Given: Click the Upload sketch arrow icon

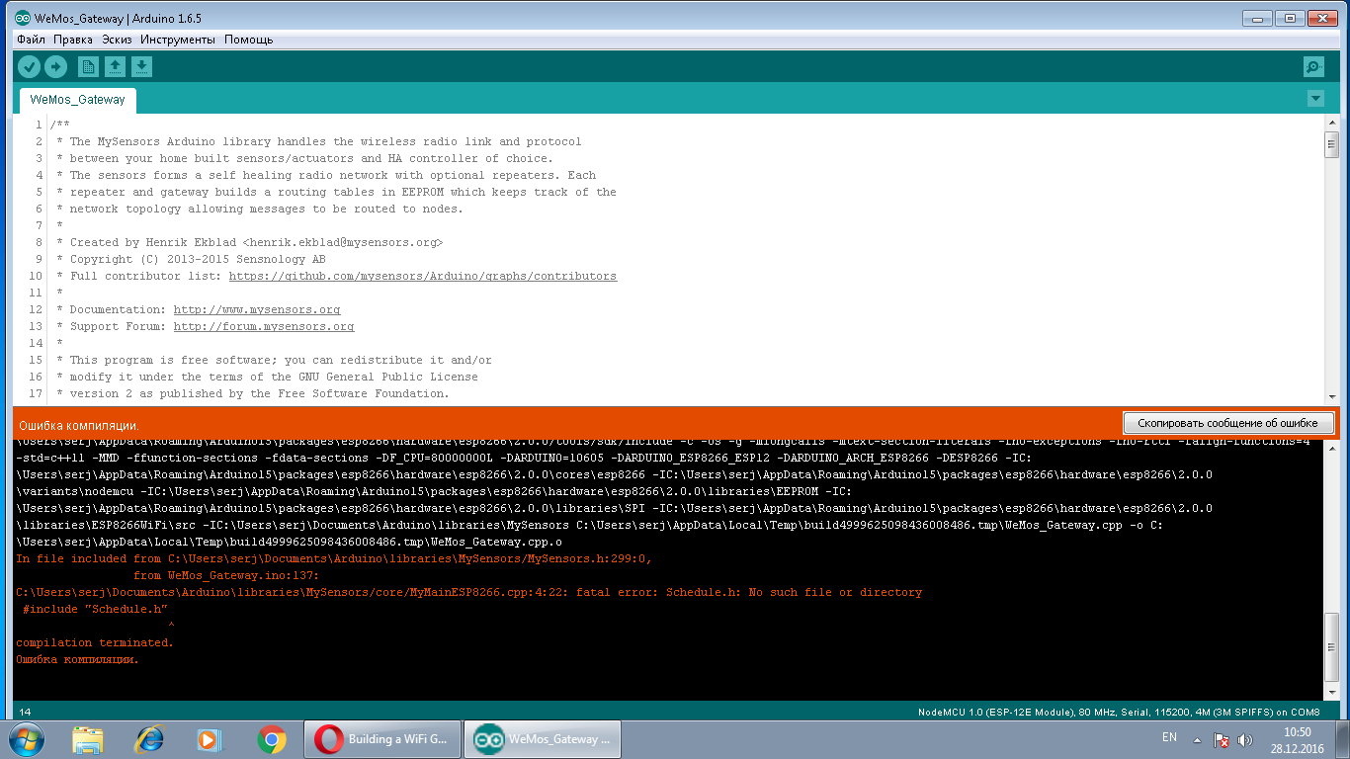Looking at the screenshot, I should click(56, 67).
